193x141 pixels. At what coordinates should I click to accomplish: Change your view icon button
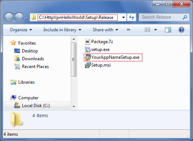tap(148, 30)
